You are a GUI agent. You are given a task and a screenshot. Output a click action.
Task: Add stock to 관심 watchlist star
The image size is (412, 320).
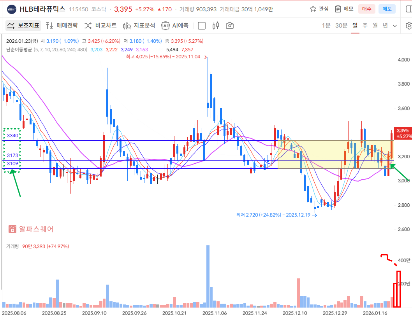(319, 9)
